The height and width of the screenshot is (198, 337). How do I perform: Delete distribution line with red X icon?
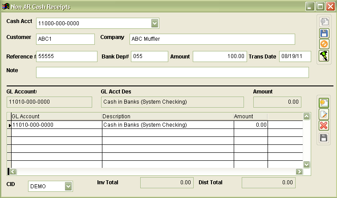coord(324,126)
